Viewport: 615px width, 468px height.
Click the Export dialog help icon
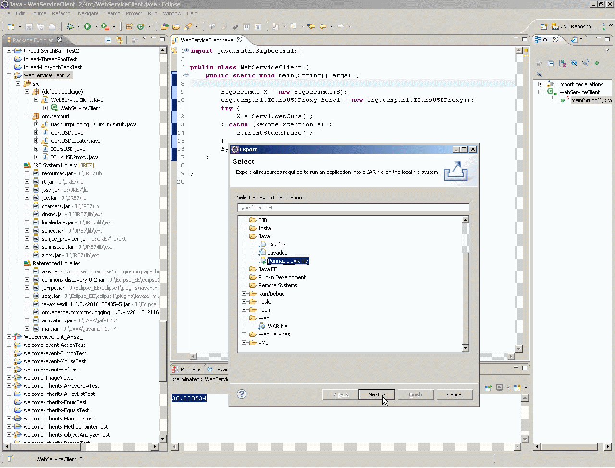242,394
